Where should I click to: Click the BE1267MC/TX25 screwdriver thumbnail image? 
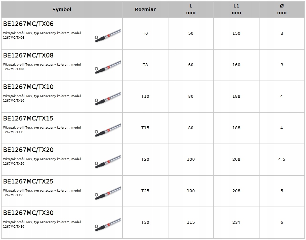pyautogui.click(x=108, y=193)
